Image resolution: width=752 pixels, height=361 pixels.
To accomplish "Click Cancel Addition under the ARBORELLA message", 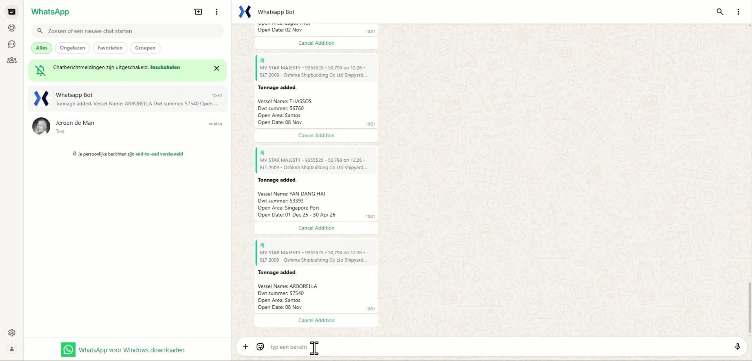I will (x=316, y=320).
